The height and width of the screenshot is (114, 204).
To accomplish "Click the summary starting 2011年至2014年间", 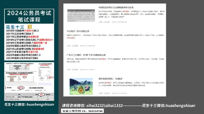I will [x=131, y=14].
